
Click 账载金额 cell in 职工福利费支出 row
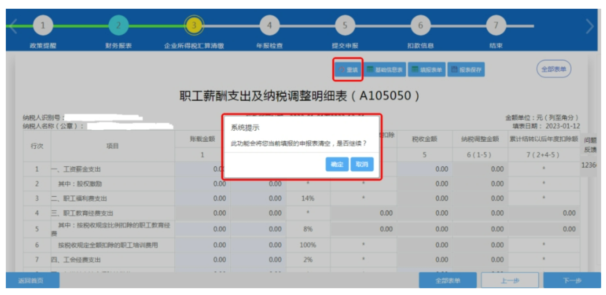(x=203, y=198)
